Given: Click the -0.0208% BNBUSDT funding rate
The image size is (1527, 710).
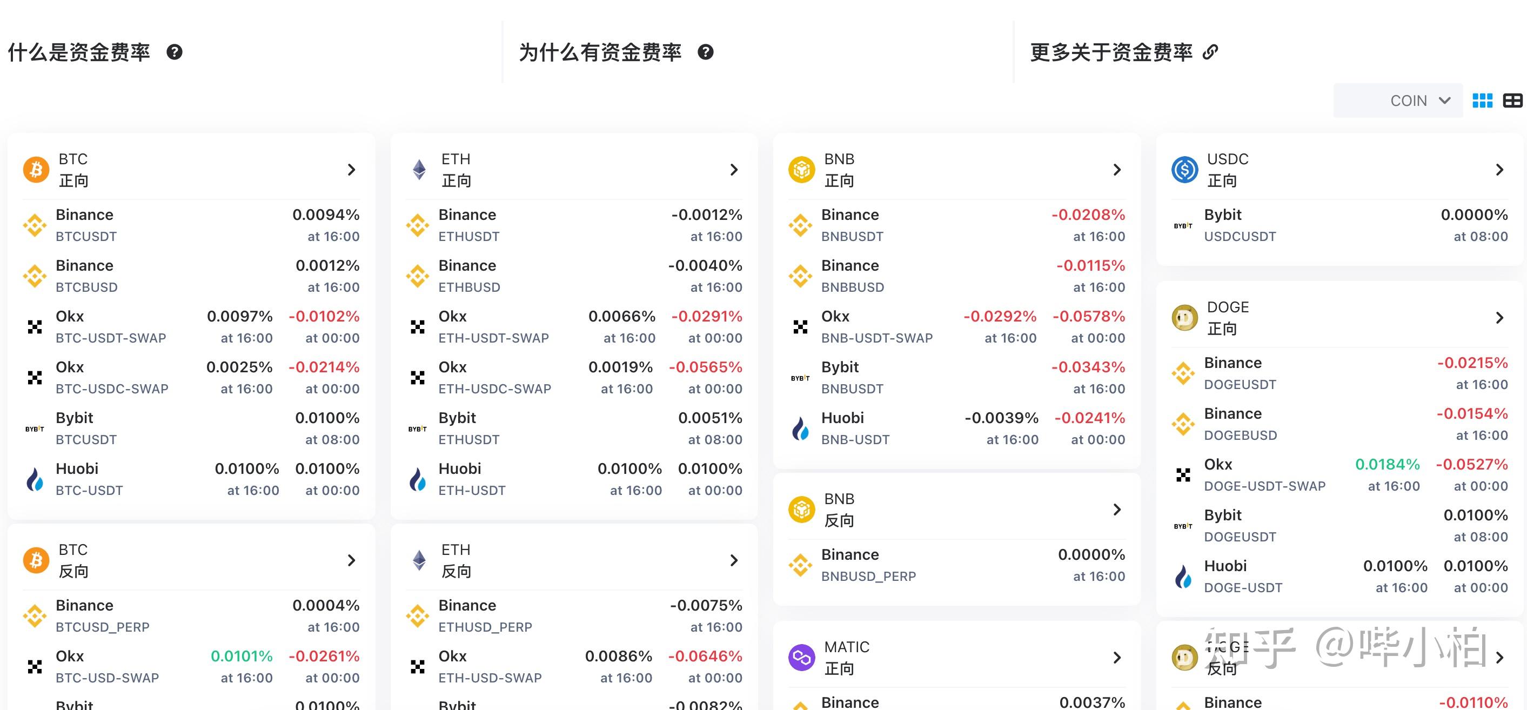Looking at the screenshot, I should (x=1088, y=215).
